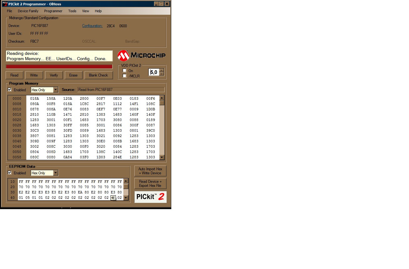Select program memory cell 14F1
The width and height of the screenshot is (409, 269).
134,104
